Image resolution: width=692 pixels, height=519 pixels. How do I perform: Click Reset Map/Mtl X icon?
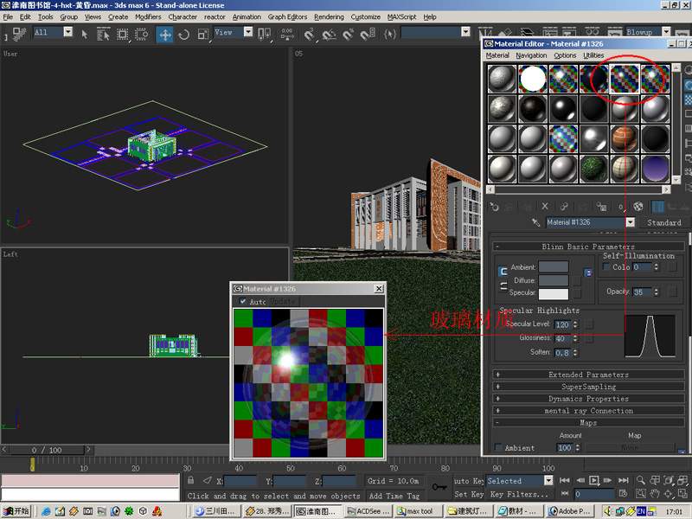coord(545,206)
